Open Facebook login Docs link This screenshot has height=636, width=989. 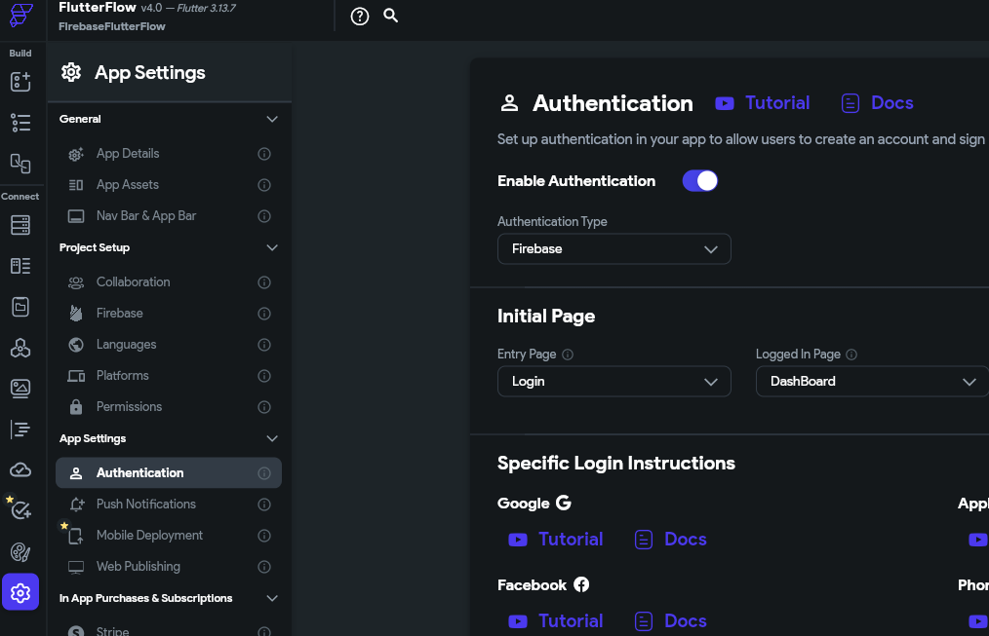pyautogui.click(x=670, y=620)
